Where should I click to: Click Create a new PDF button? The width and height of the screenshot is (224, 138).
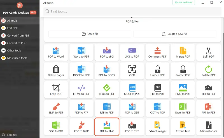click(175, 34)
